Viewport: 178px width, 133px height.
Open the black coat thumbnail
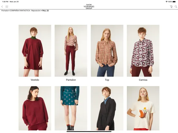pos(107,108)
